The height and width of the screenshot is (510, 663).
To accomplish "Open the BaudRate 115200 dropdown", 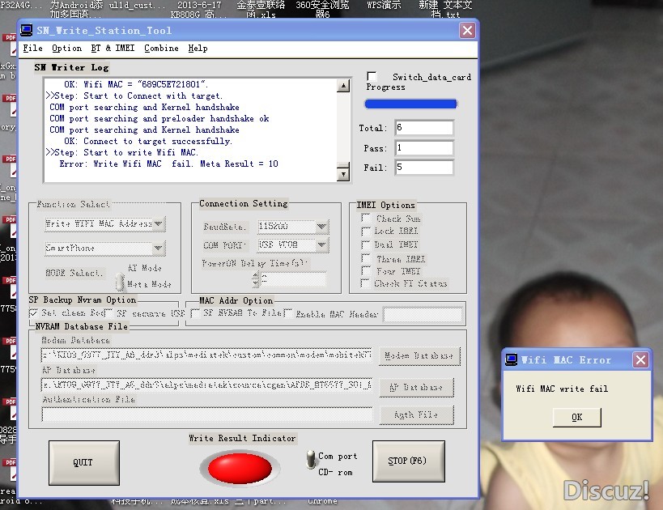I will click(322, 227).
